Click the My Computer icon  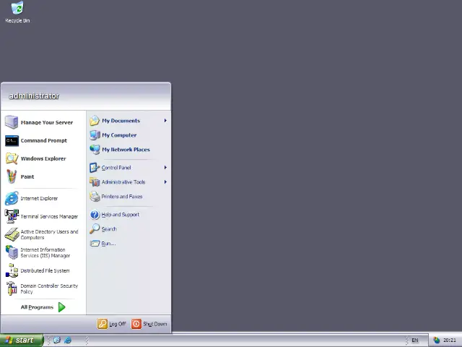coord(95,135)
